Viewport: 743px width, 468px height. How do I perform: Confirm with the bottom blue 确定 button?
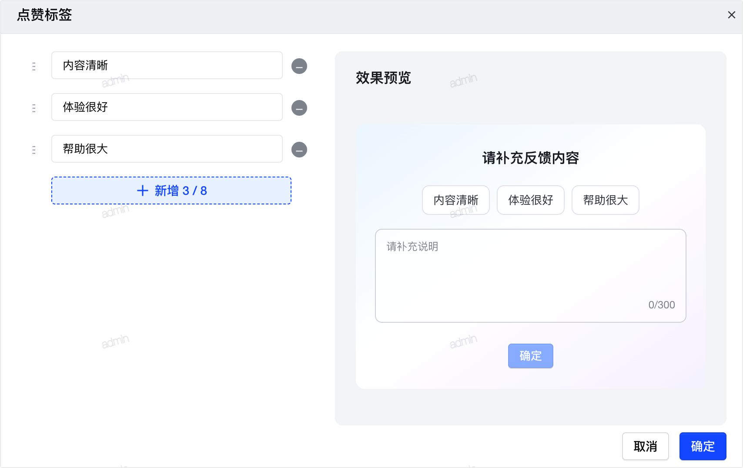703,446
